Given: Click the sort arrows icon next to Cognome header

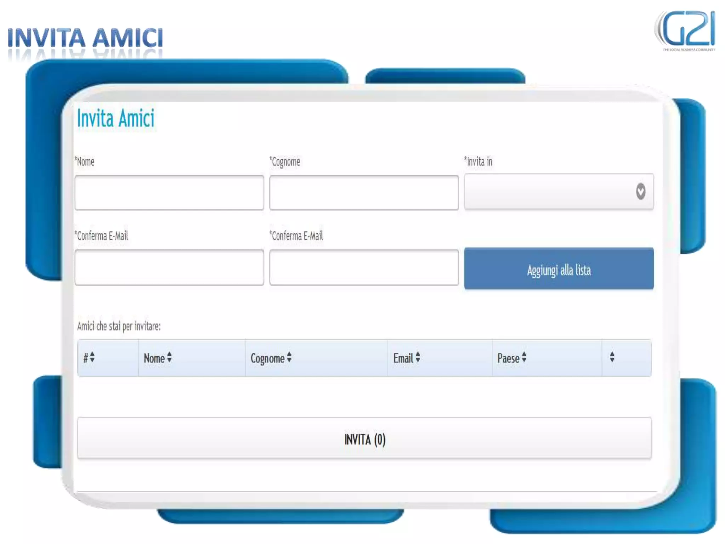Looking at the screenshot, I should coord(289,357).
